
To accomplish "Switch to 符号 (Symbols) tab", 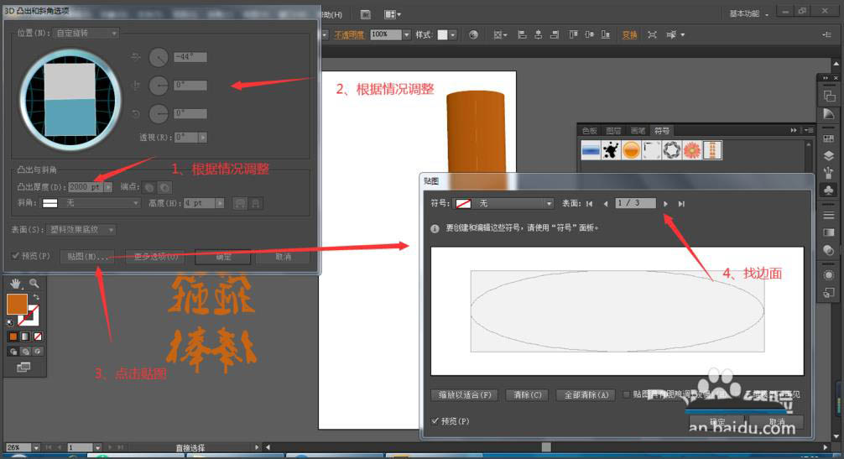I will coord(662,131).
